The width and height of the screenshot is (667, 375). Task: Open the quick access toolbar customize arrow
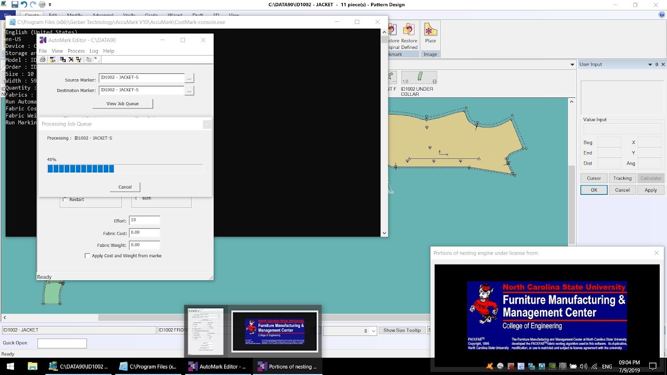point(50,5)
